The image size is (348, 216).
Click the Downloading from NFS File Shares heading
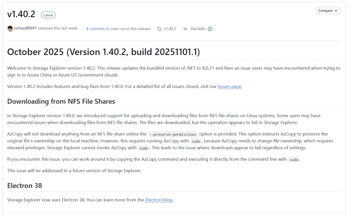click(61, 101)
